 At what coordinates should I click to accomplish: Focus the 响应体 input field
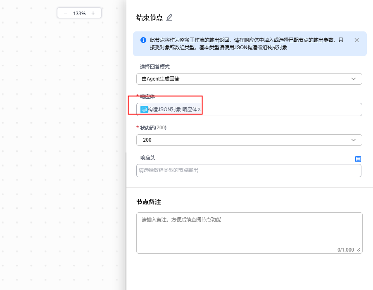249,109
